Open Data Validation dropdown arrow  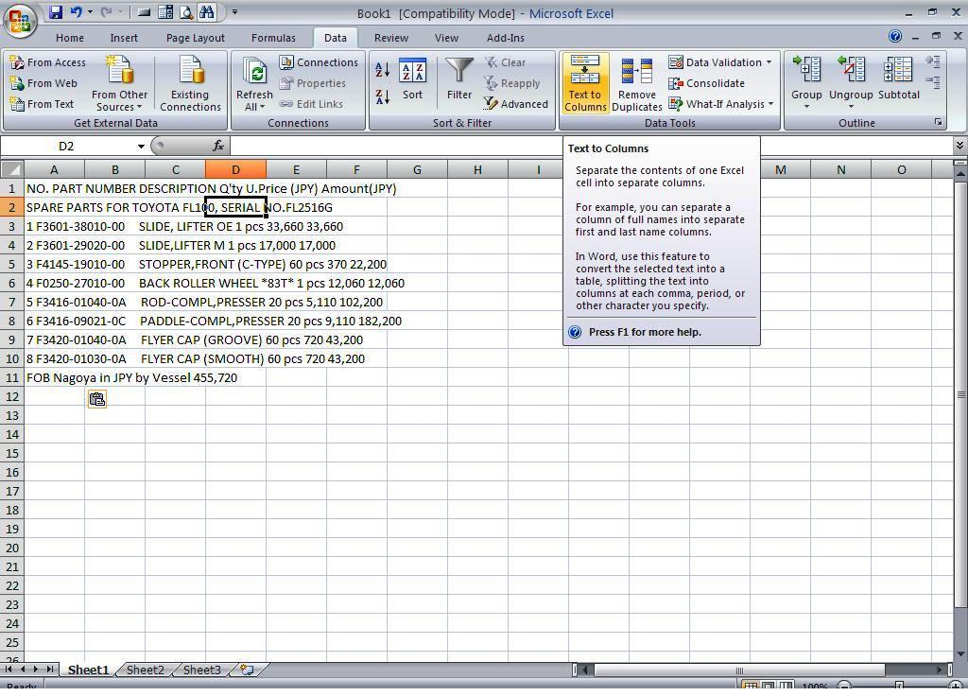click(x=769, y=62)
